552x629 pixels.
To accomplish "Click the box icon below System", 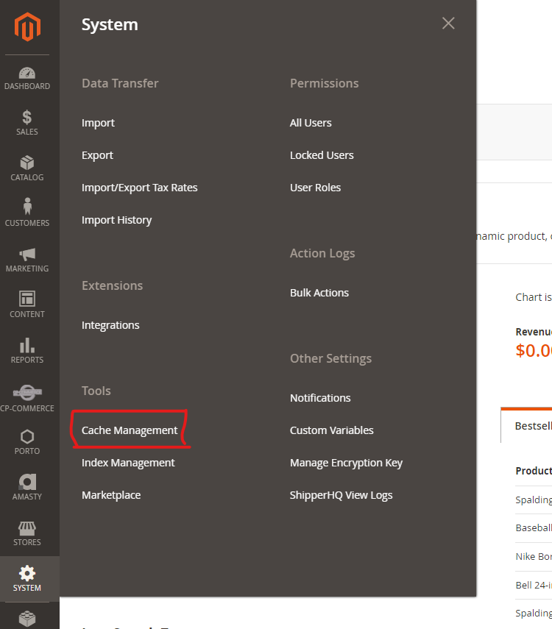I will click(27, 619).
